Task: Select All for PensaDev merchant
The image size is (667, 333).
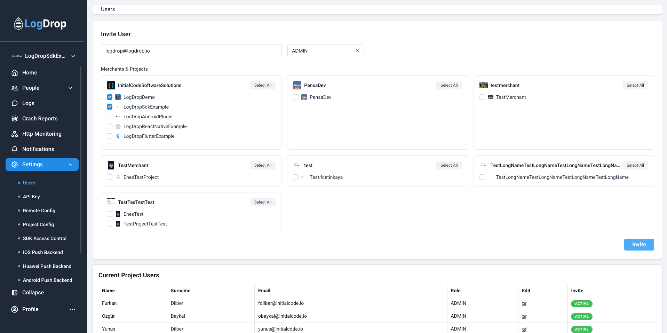Action: [449, 85]
